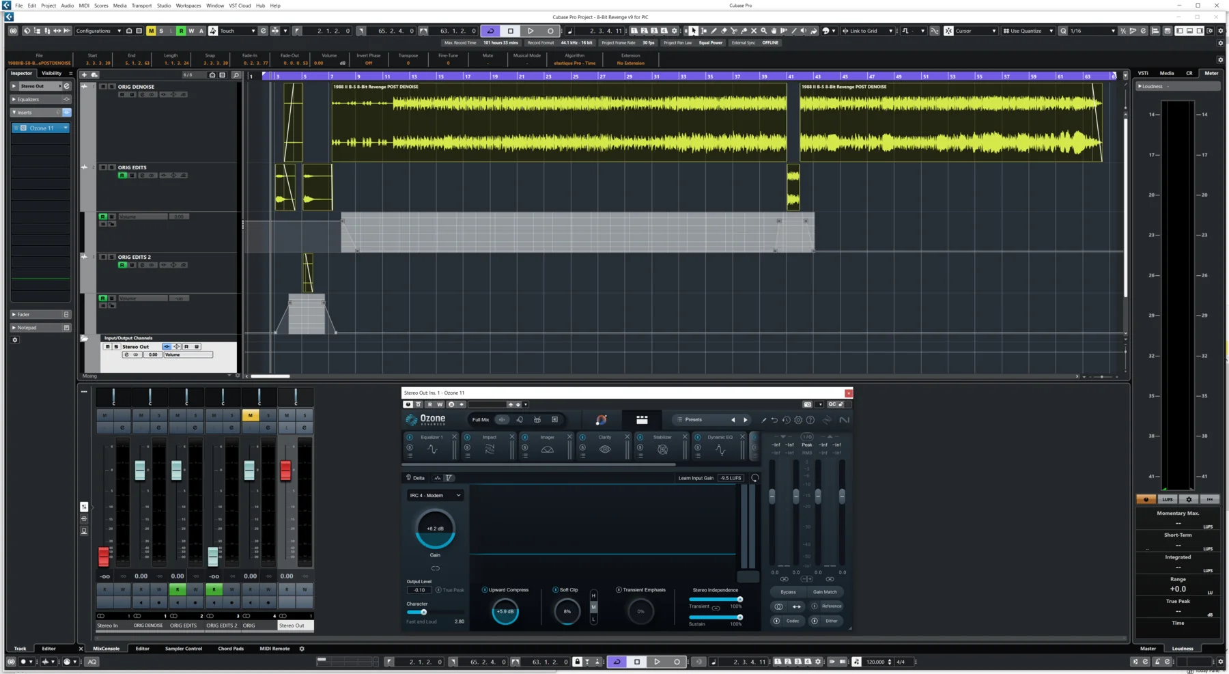Switch to the Visibility tab in the Inspector
Image resolution: width=1229 pixels, height=674 pixels.
pyautogui.click(x=52, y=73)
